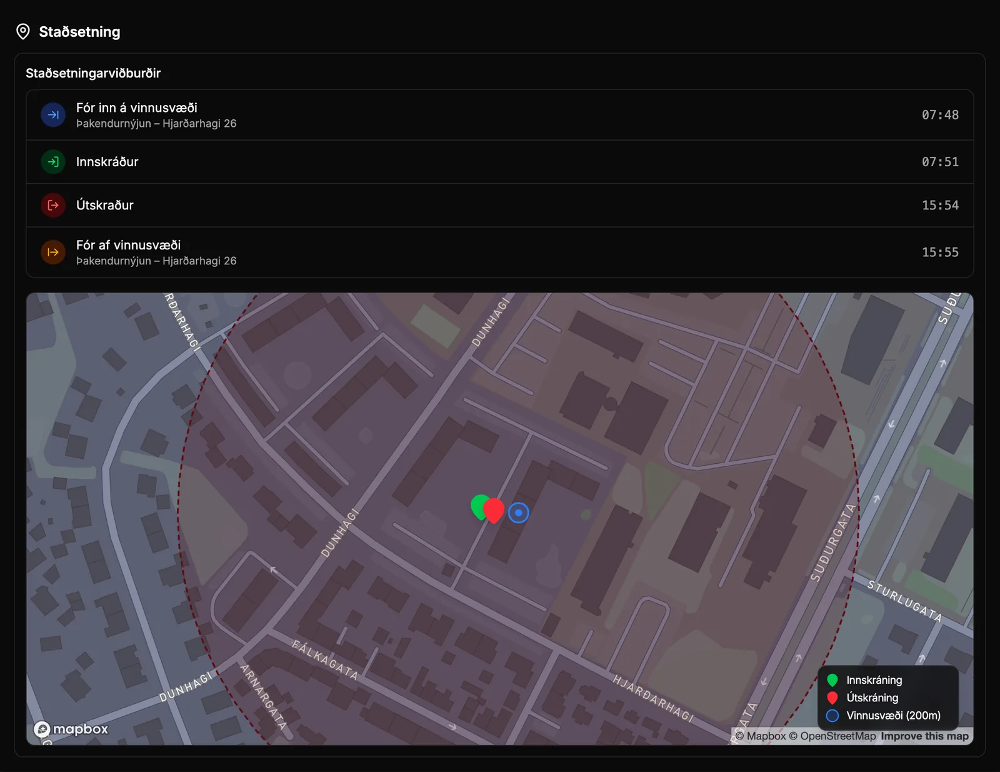This screenshot has height=772, width=1000.
Task: Click the green Innskráning legend swatch
Action: click(x=832, y=680)
